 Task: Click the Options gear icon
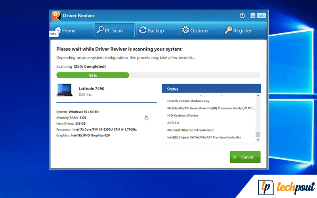point(185,30)
